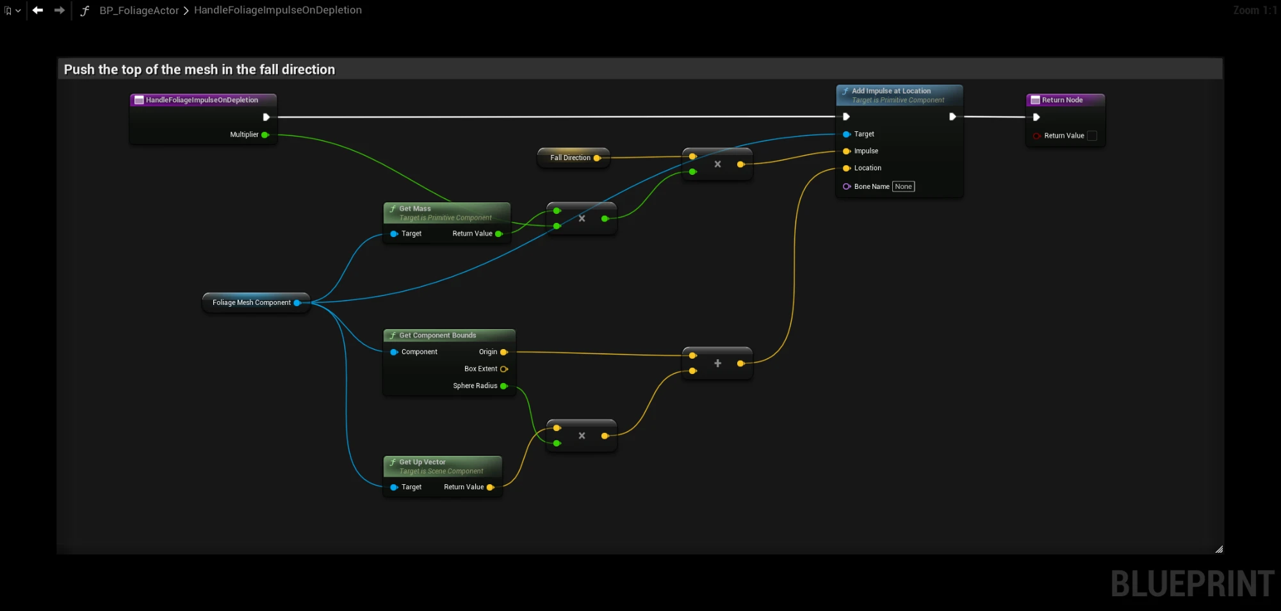The height and width of the screenshot is (611, 1281).
Task: Click the Add Impulse execution output pin
Action: click(x=952, y=117)
